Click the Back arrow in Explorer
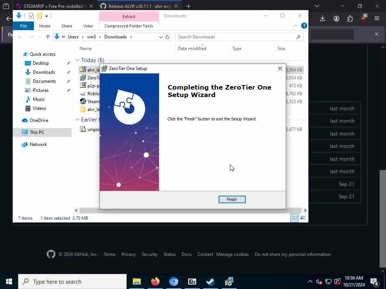The image size is (386, 289). 20,37
